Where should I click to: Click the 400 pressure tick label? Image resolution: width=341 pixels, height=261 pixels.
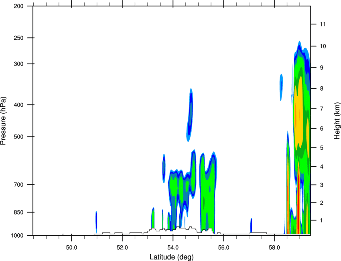18,105
